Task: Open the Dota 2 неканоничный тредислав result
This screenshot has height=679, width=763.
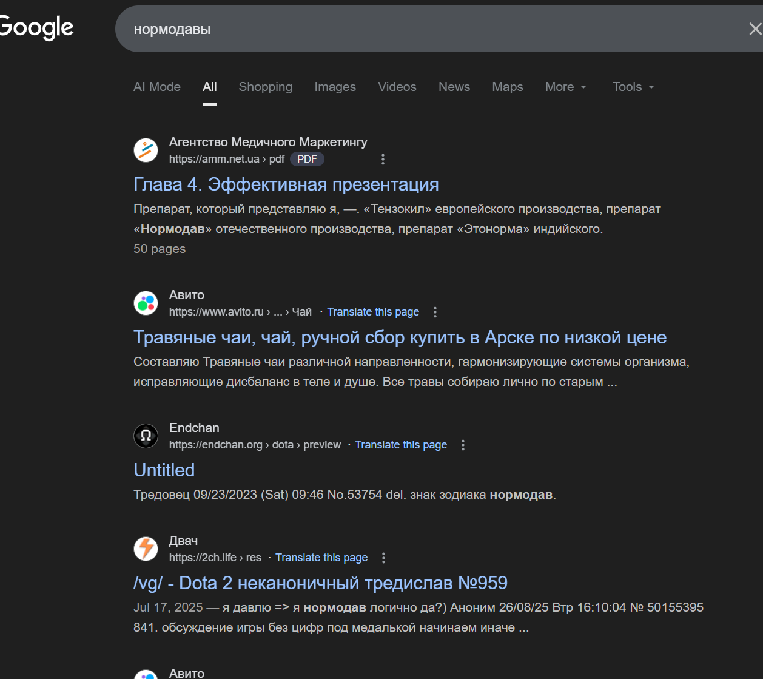Action: [x=320, y=583]
